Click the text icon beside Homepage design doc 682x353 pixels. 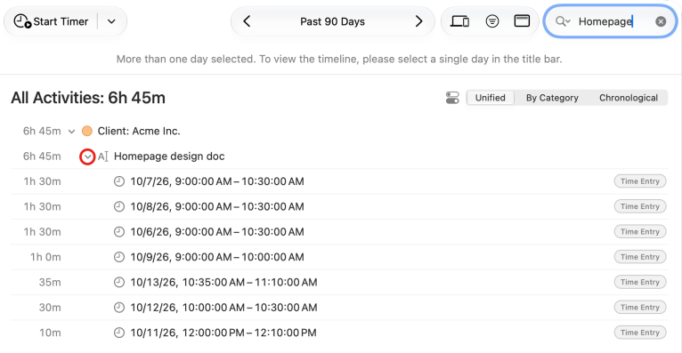103,156
